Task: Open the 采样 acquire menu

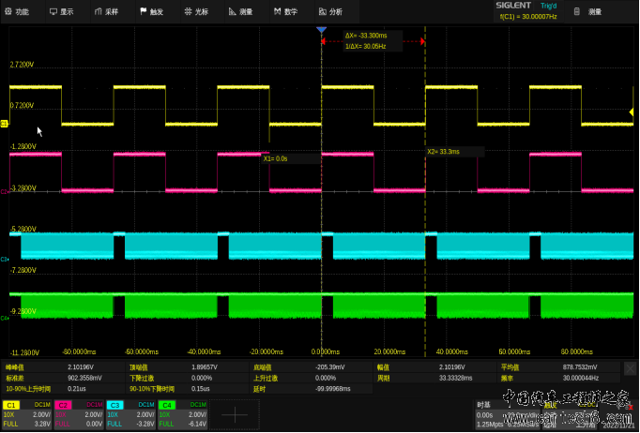Action: pos(107,11)
